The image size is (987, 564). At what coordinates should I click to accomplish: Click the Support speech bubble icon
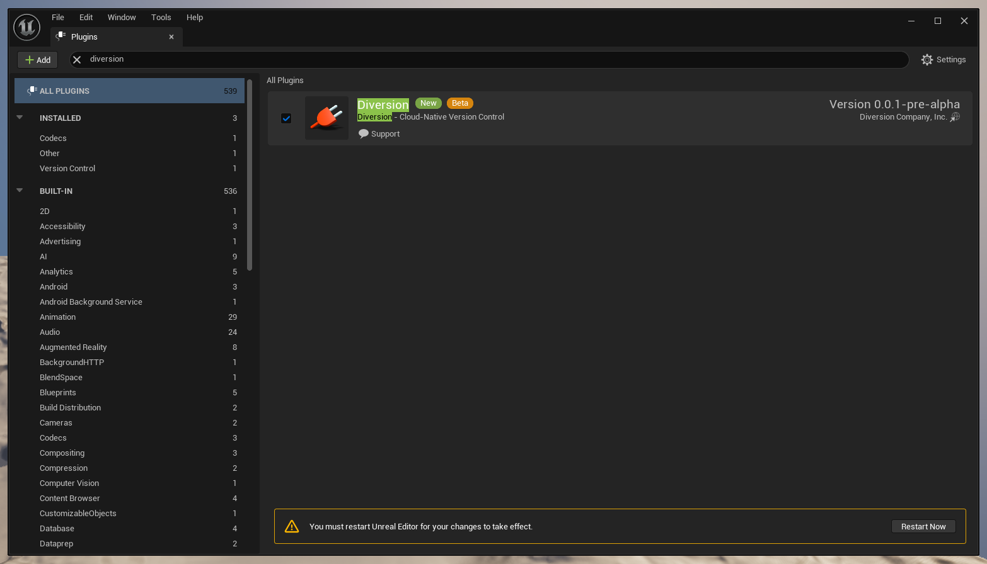pyautogui.click(x=363, y=133)
